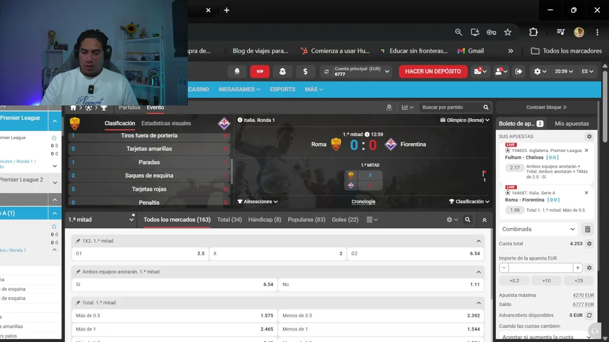609x342 pixels.
Task: Click the Fiorentina team crest in scoreboard
Action: pyautogui.click(x=391, y=144)
